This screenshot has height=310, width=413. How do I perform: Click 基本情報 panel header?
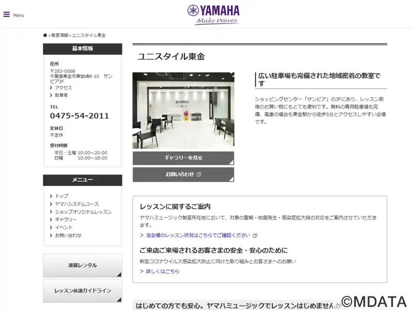[x=83, y=49]
